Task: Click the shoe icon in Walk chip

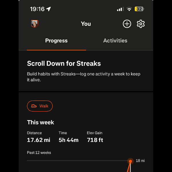Action: 34,106
